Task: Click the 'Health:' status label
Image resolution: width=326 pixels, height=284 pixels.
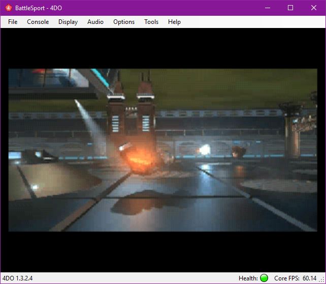Action: [x=248, y=278]
